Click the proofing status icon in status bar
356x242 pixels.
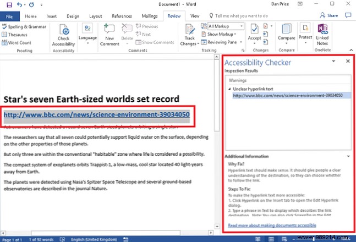62,239
